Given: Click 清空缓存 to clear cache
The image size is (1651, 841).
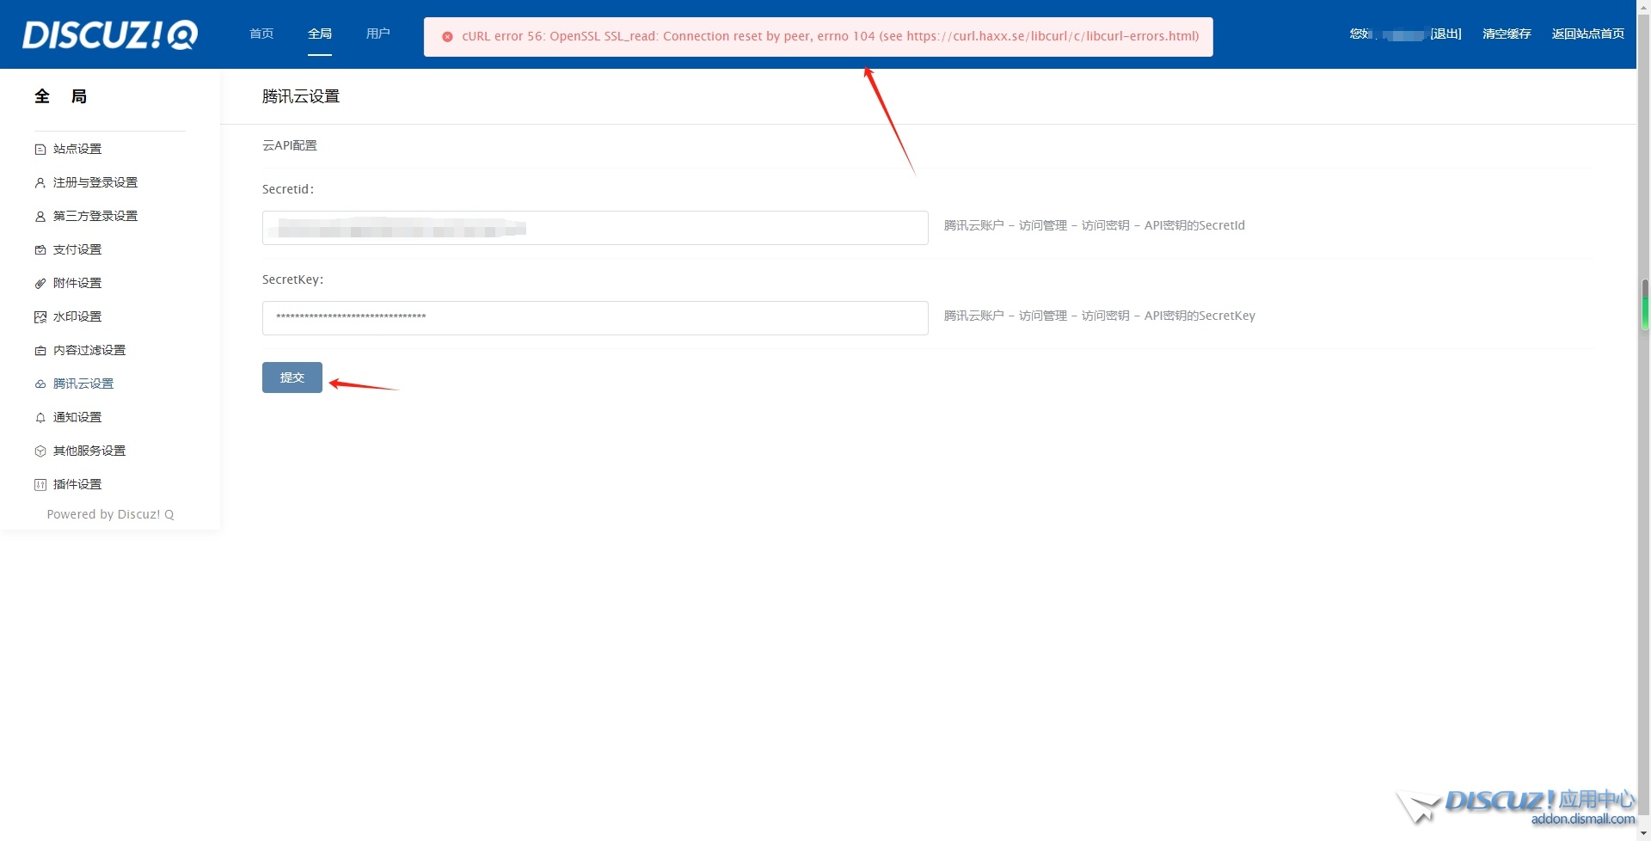Looking at the screenshot, I should point(1507,34).
